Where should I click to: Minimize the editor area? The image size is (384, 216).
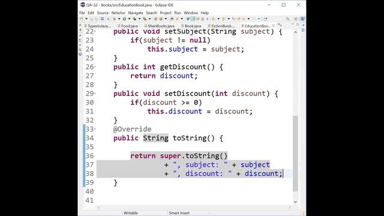click(293, 25)
